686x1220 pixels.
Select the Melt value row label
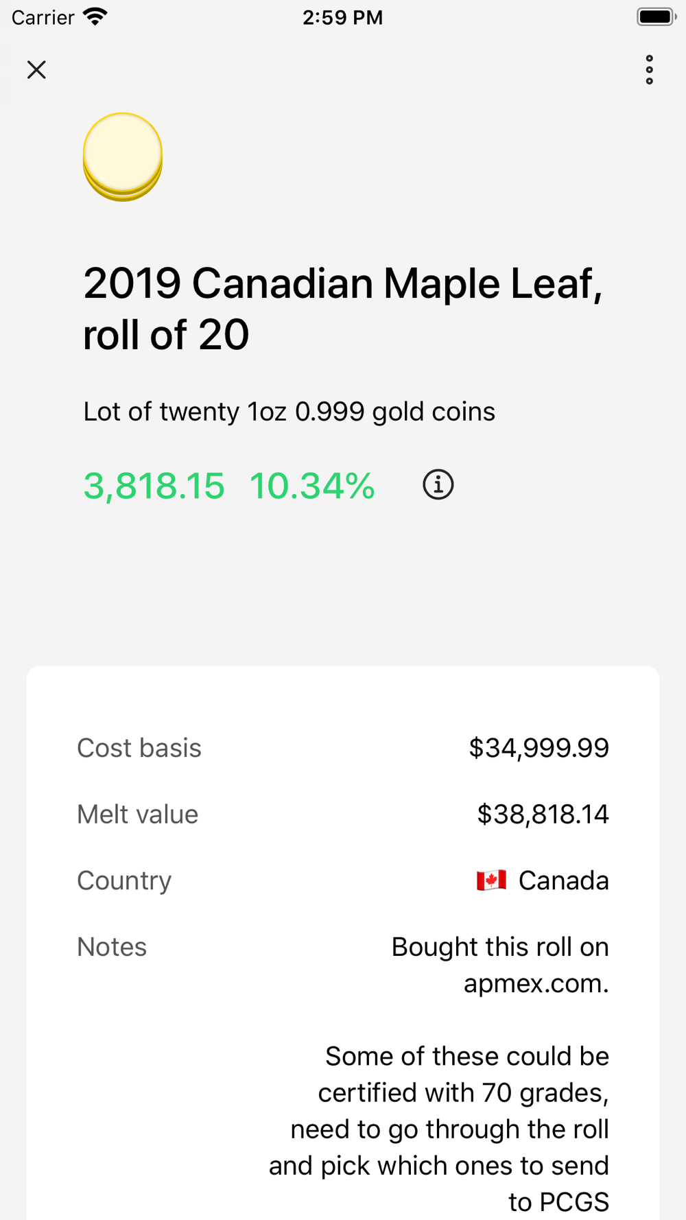tap(137, 814)
